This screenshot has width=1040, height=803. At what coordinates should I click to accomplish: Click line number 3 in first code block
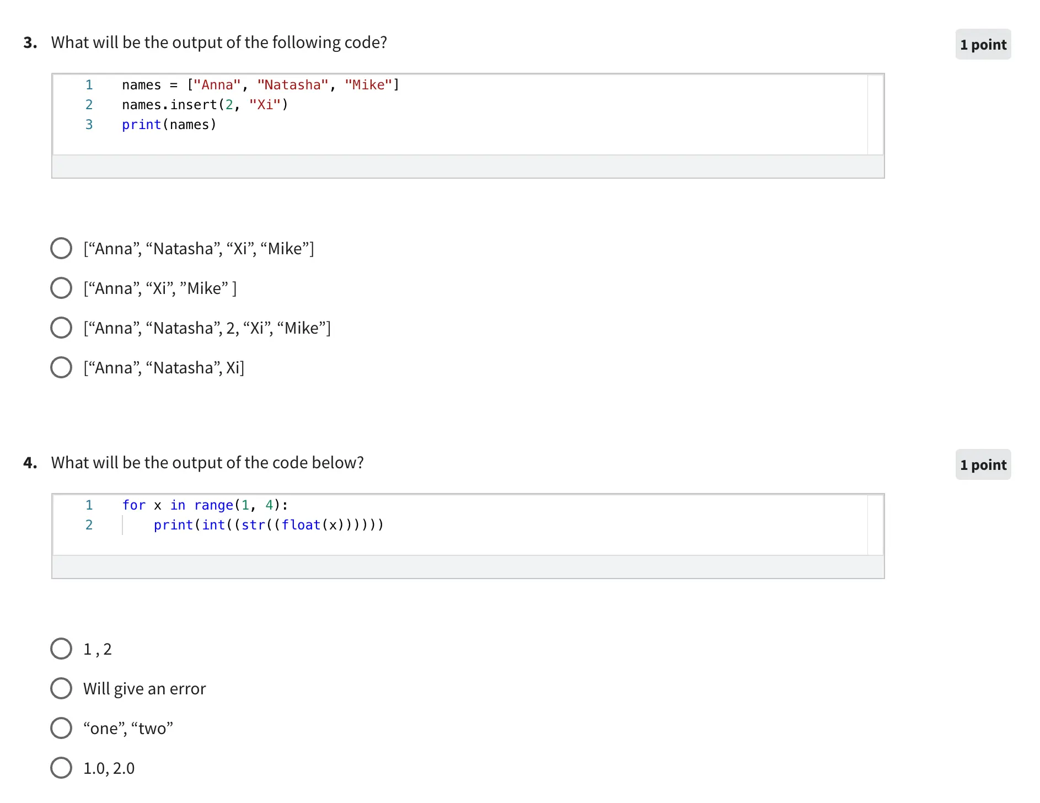tap(89, 125)
